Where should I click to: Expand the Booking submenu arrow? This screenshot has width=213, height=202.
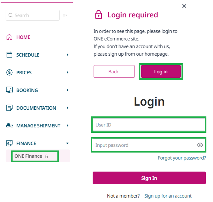(67, 90)
